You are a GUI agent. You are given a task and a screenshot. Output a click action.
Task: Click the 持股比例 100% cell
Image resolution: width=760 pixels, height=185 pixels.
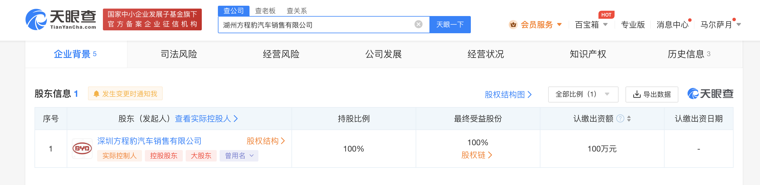[354, 149]
